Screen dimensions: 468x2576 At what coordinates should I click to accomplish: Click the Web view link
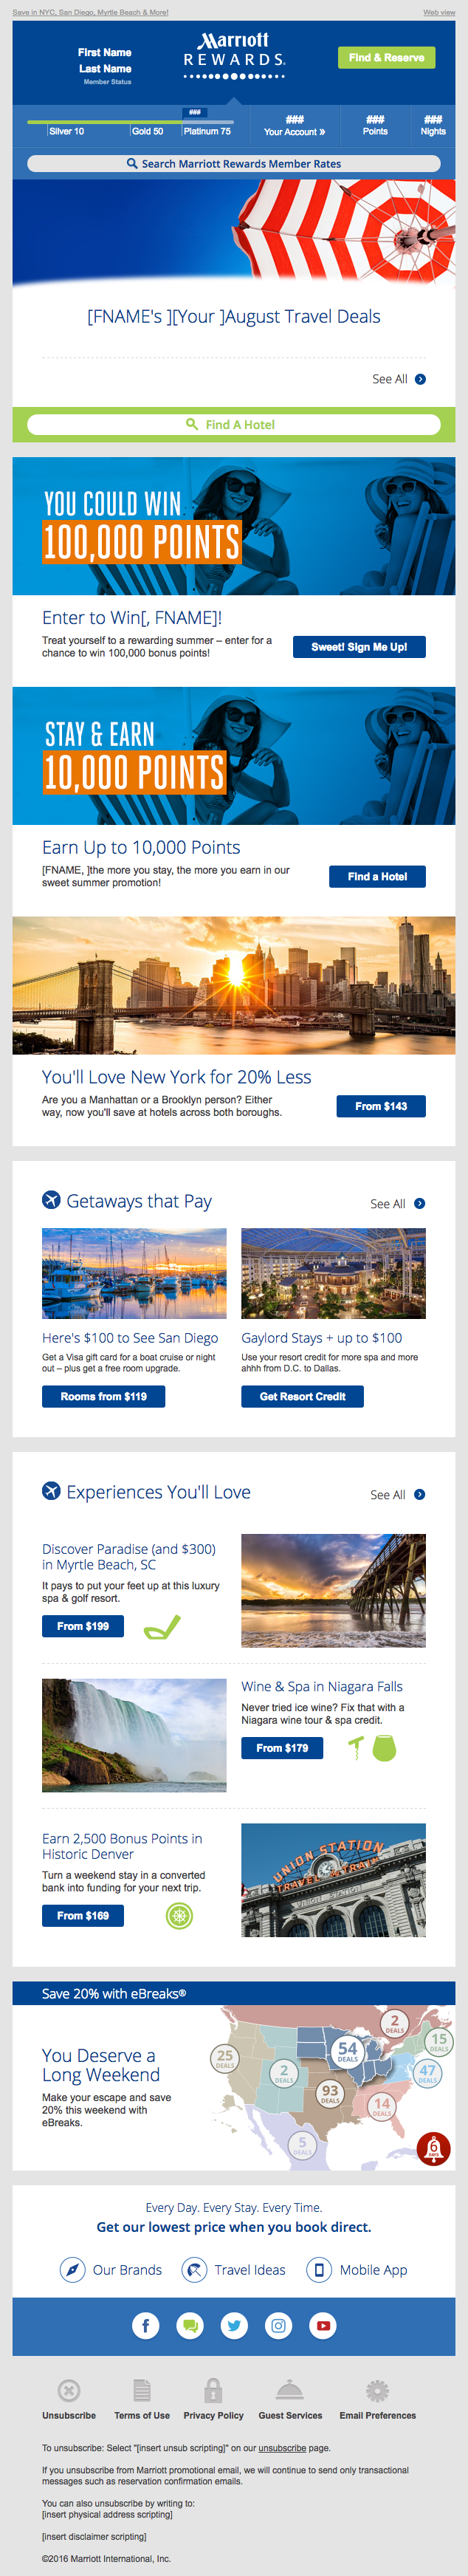click(x=438, y=12)
